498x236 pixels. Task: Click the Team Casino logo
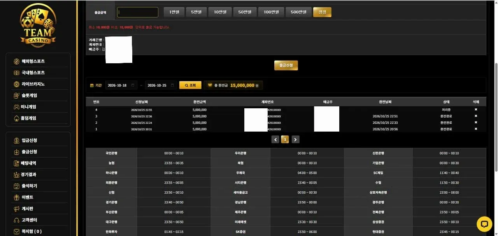tap(38, 25)
